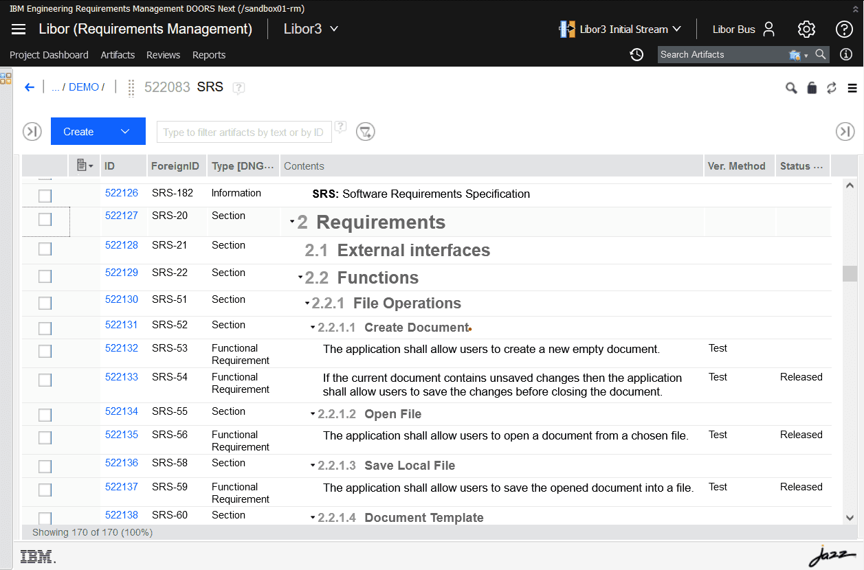Collapse the 2.2 Functions section
864x570 pixels.
(x=300, y=278)
